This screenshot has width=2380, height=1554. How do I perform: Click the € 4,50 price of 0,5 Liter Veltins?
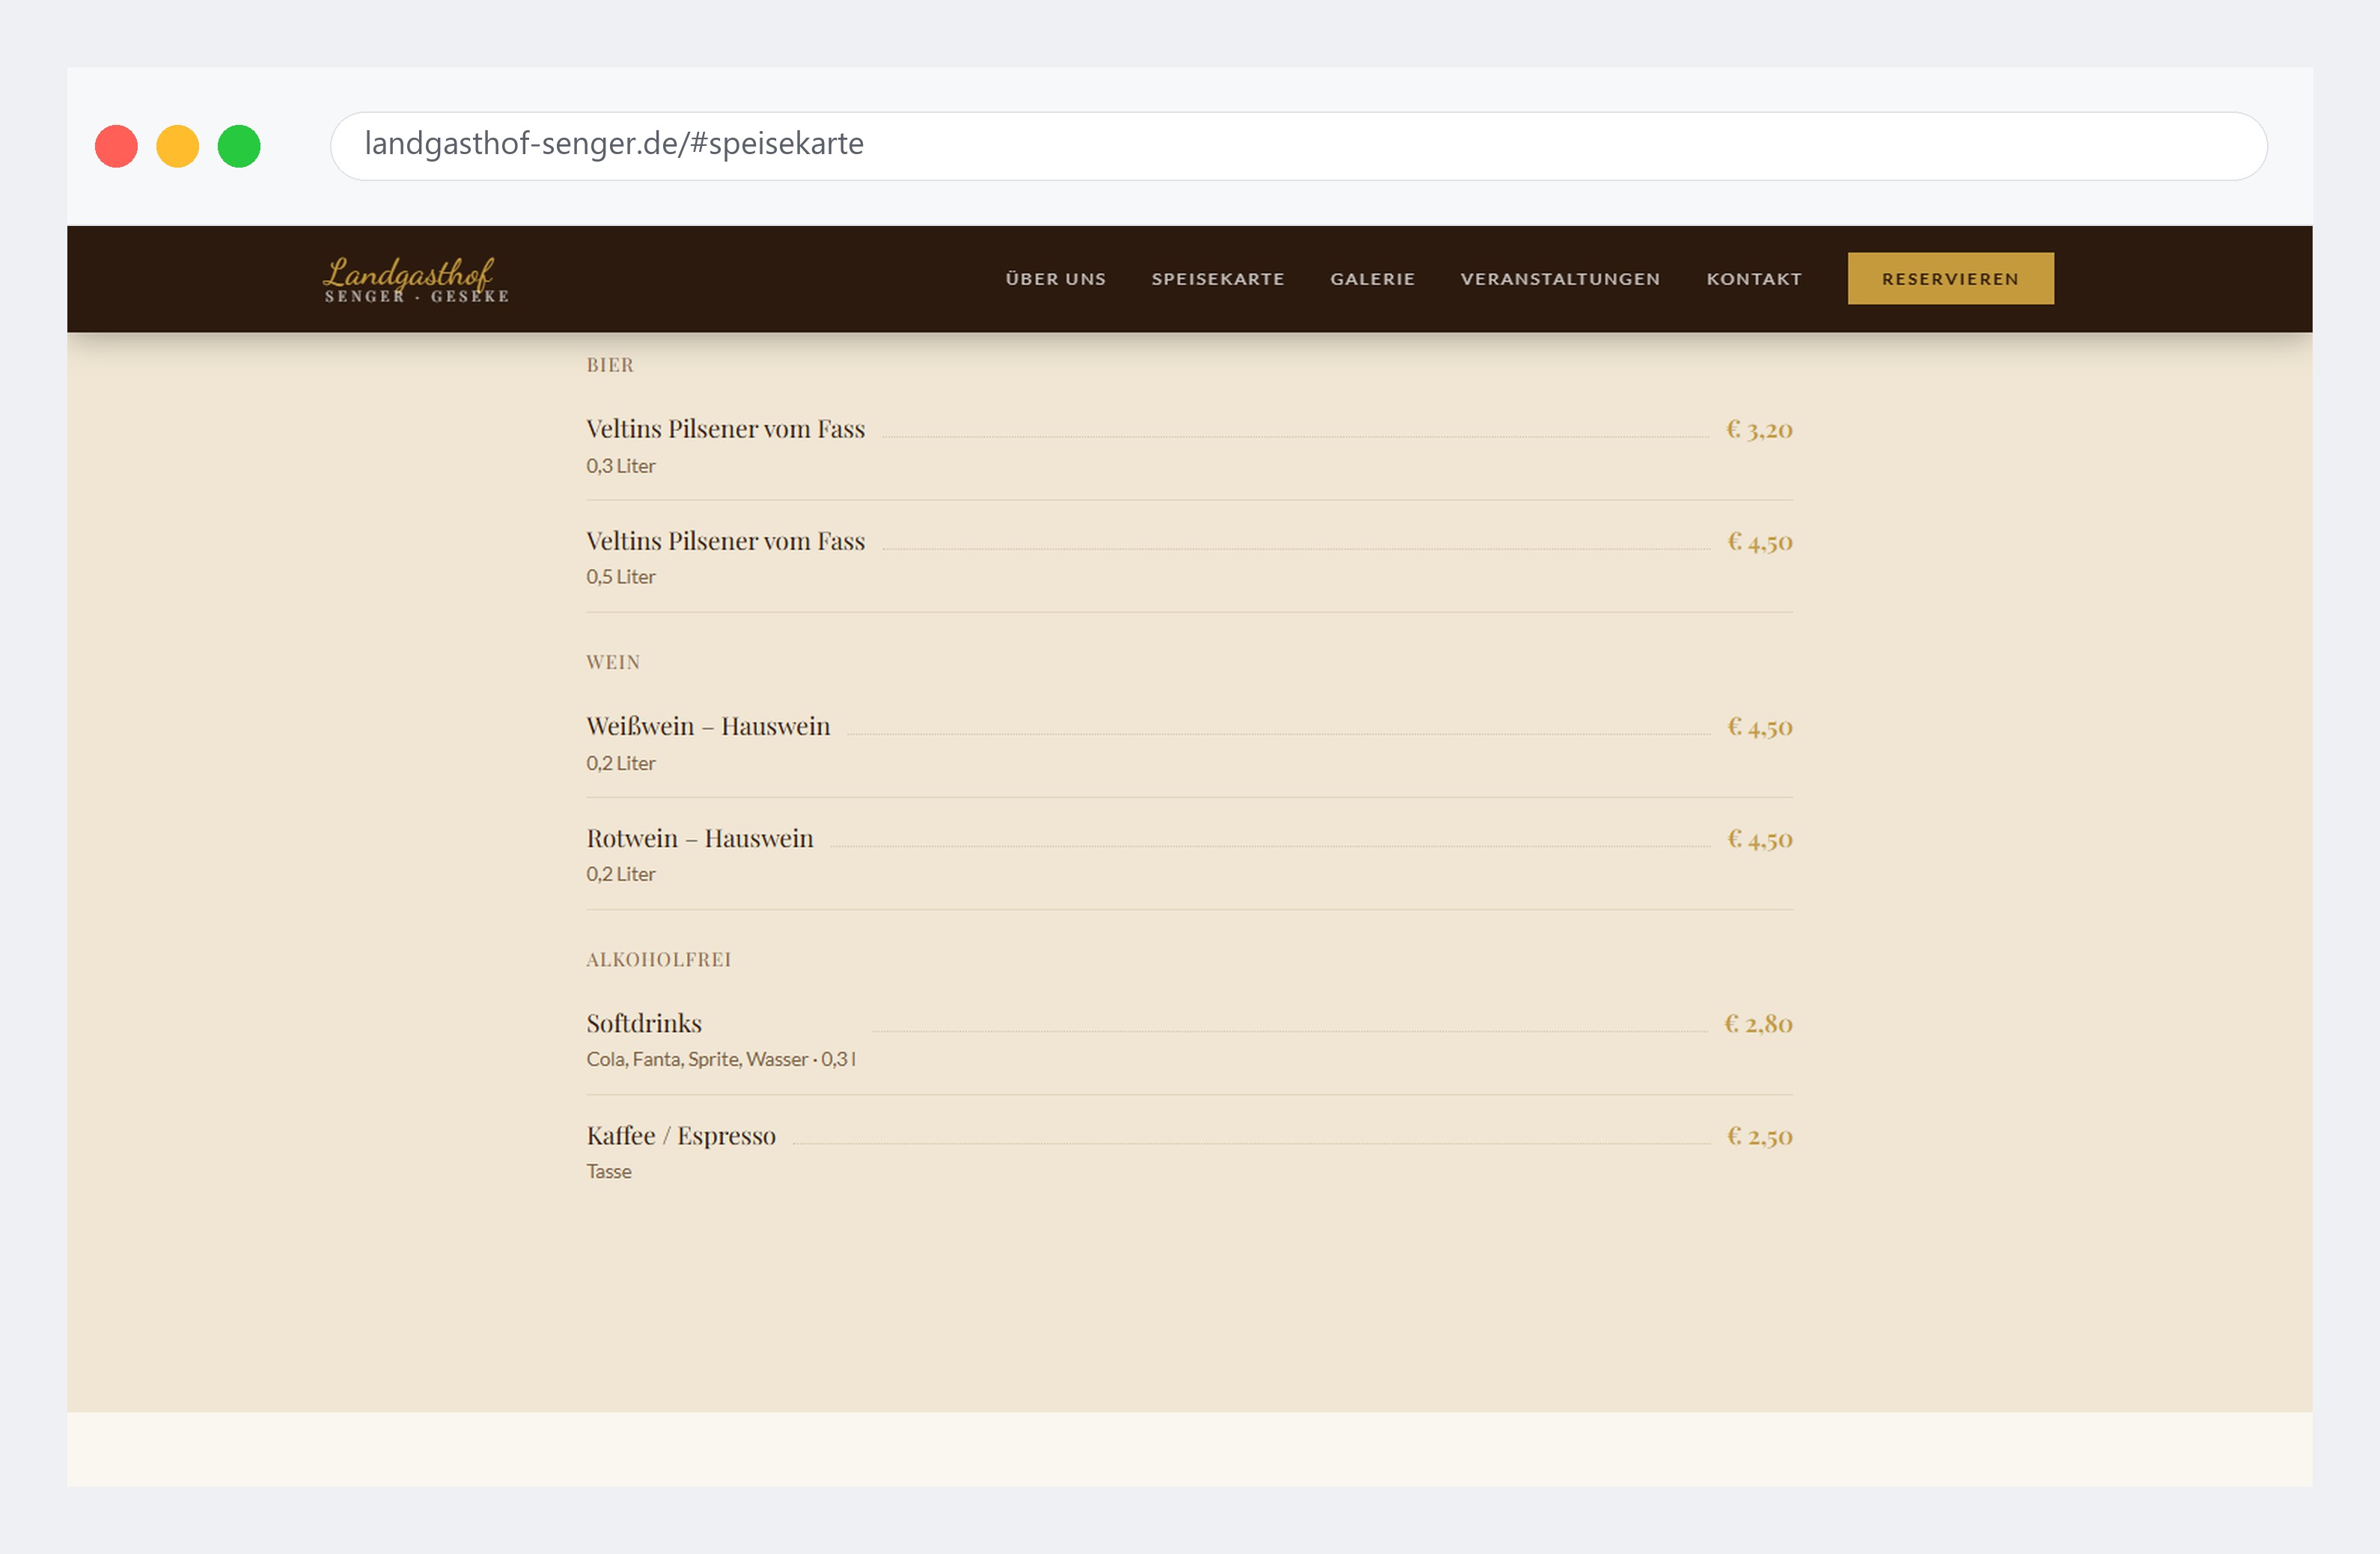(x=1760, y=541)
